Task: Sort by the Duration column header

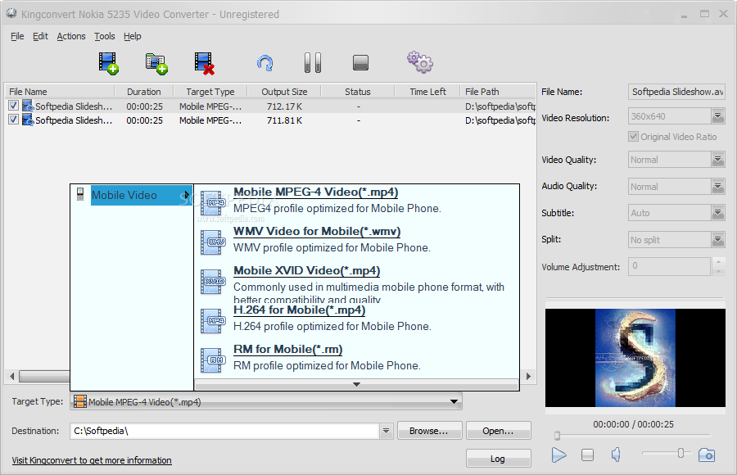Action: click(144, 92)
